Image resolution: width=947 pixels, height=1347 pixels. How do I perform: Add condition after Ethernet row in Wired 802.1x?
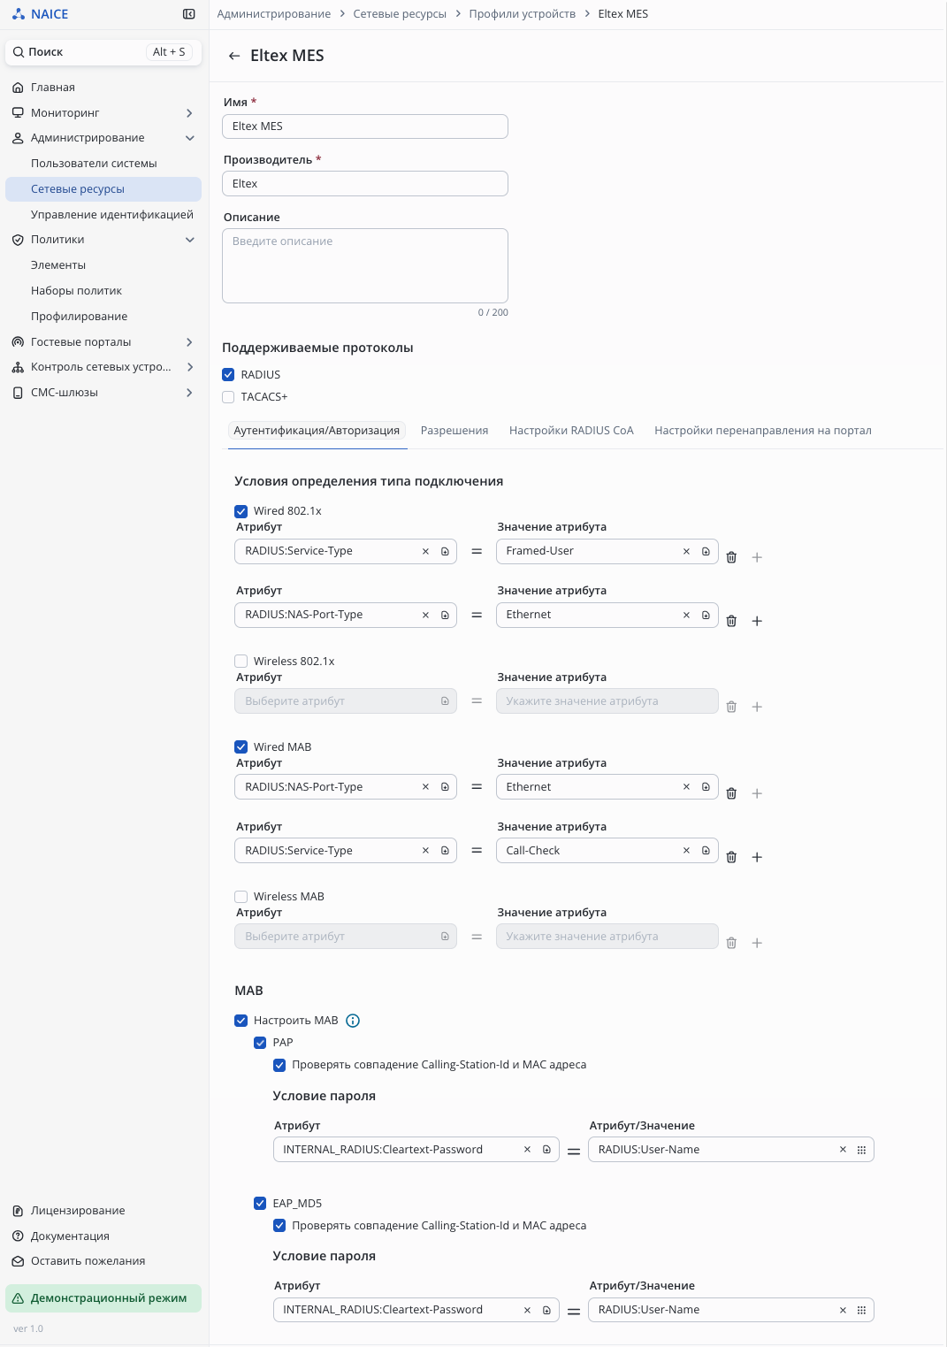757,621
